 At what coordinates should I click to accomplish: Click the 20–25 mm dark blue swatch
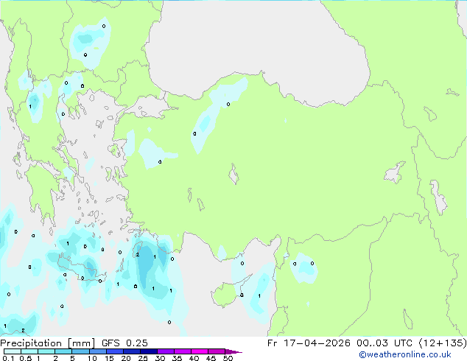click(132, 351)
